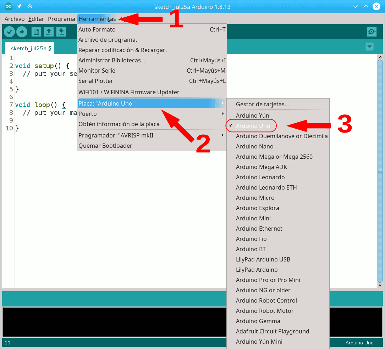Shade the window via the double-chevron icon

click(x=30, y=6)
